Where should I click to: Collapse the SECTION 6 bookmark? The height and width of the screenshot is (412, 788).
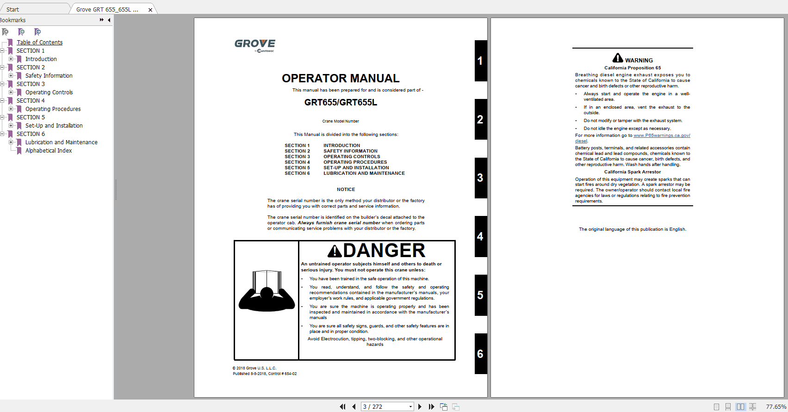click(x=2, y=134)
